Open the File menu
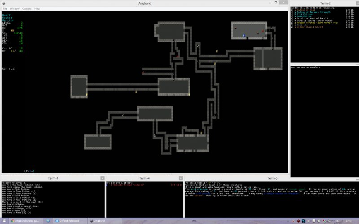 coord(5,9)
